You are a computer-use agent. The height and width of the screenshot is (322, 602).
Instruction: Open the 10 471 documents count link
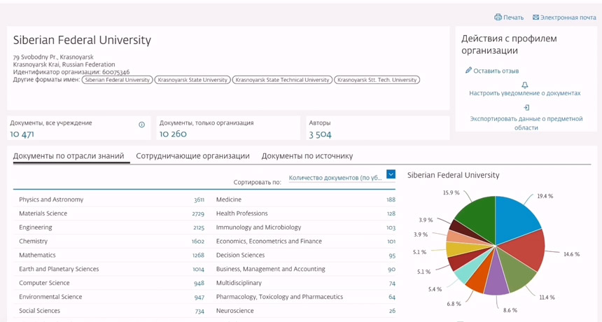[22, 134]
